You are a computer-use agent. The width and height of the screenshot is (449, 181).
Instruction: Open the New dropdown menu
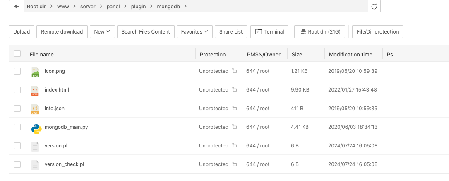click(102, 32)
